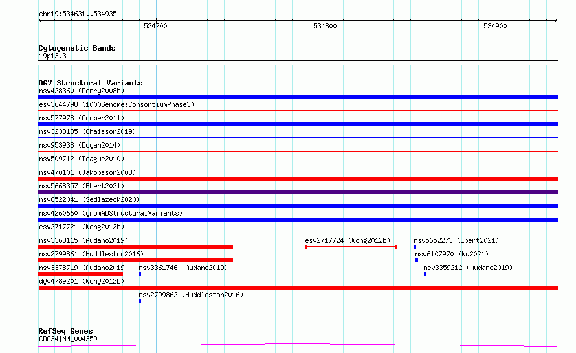Select the red bar under nsv3368115
576x353 pixels.
coord(135,247)
